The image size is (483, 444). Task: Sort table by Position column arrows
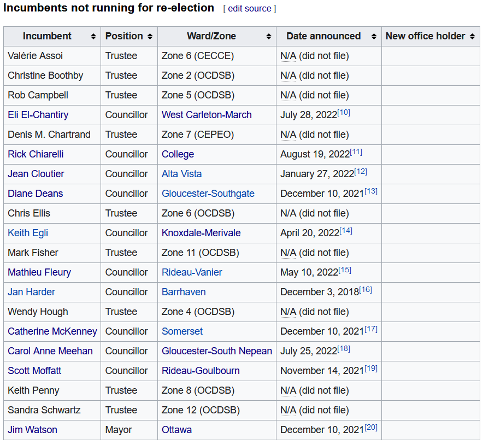click(x=150, y=37)
